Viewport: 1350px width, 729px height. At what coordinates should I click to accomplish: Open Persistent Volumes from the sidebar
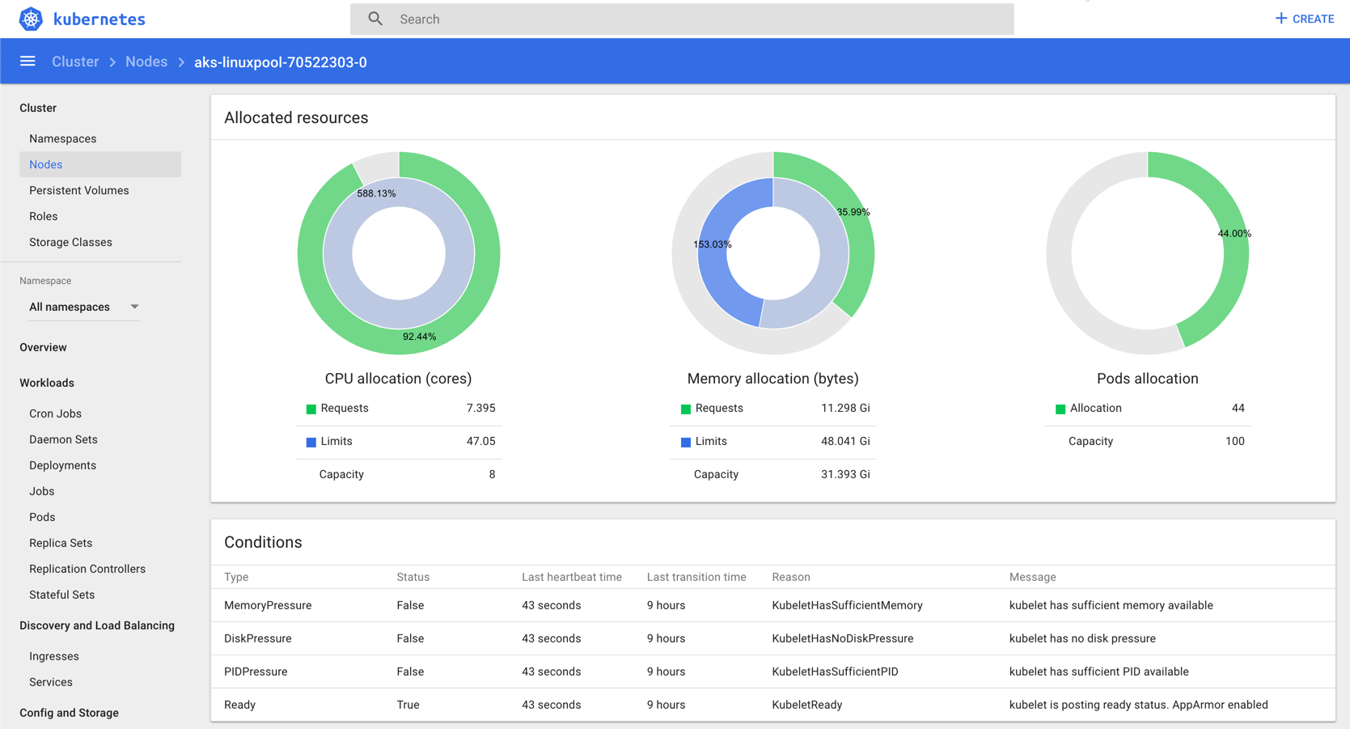[78, 190]
